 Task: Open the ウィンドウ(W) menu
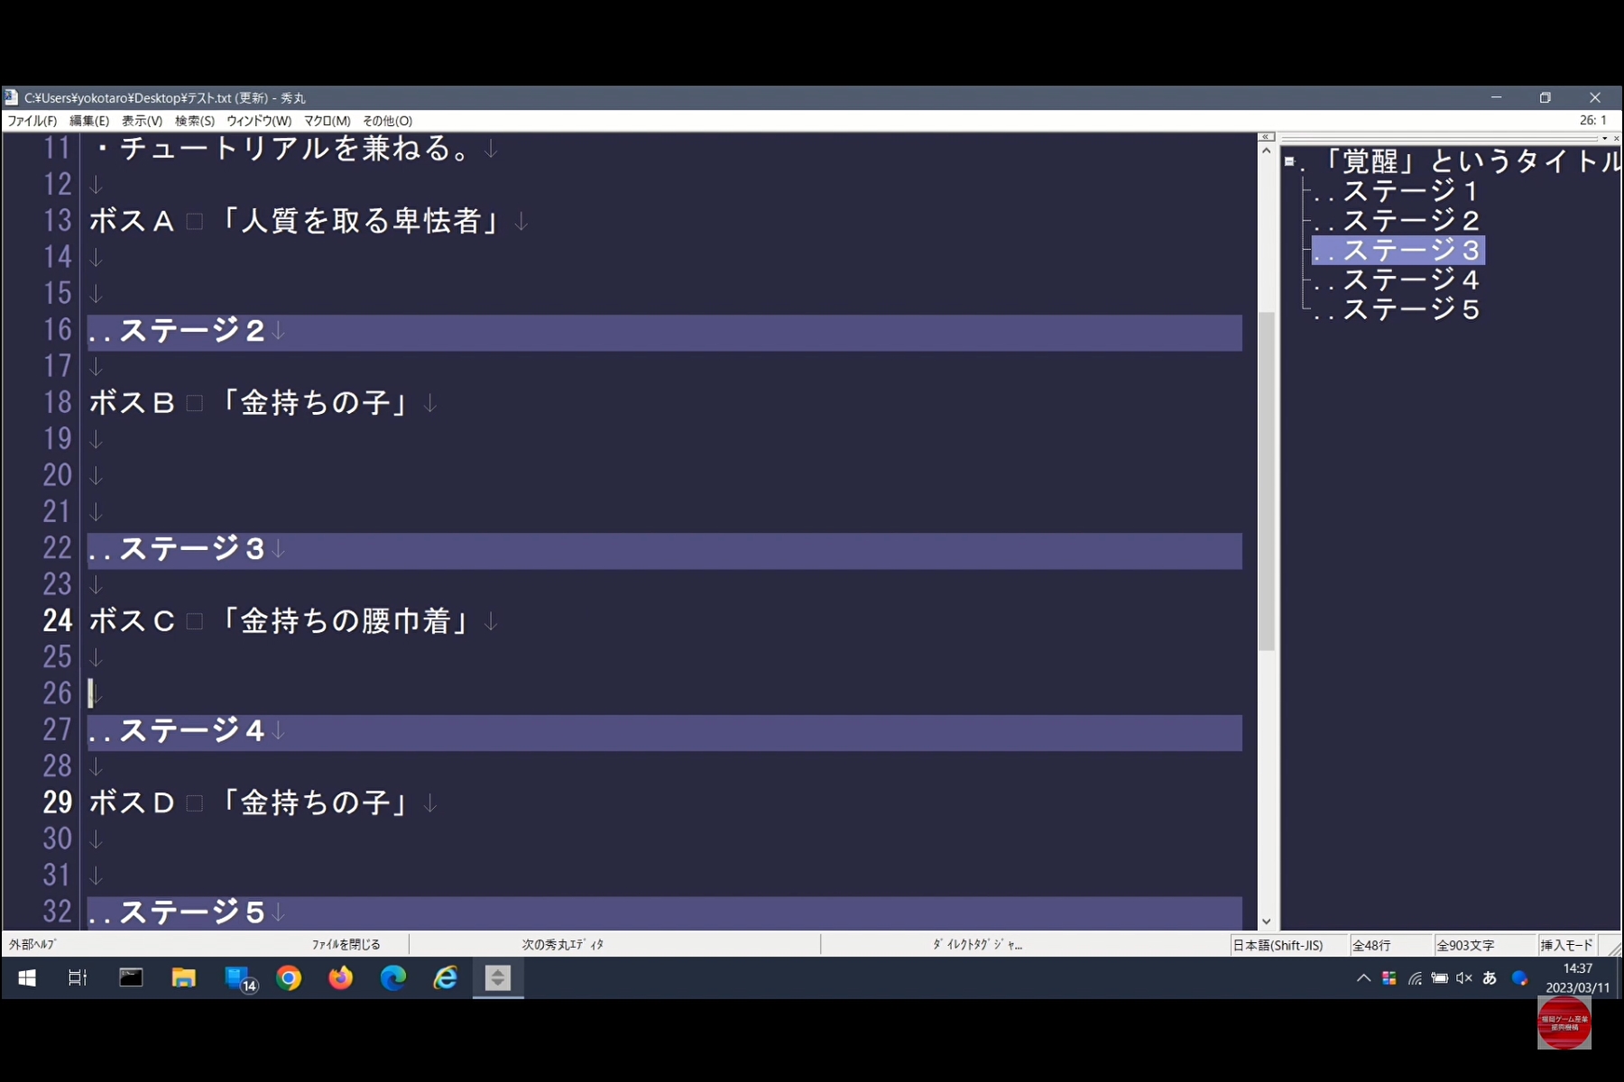(259, 121)
